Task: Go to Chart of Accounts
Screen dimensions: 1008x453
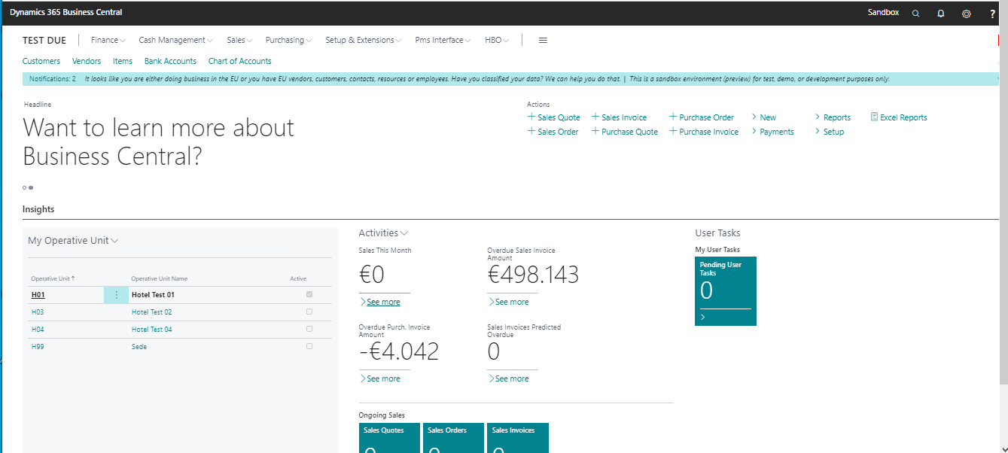Action: 240,62
